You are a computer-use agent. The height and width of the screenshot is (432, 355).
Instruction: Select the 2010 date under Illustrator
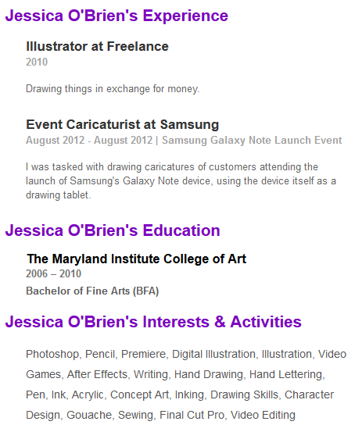[37, 62]
